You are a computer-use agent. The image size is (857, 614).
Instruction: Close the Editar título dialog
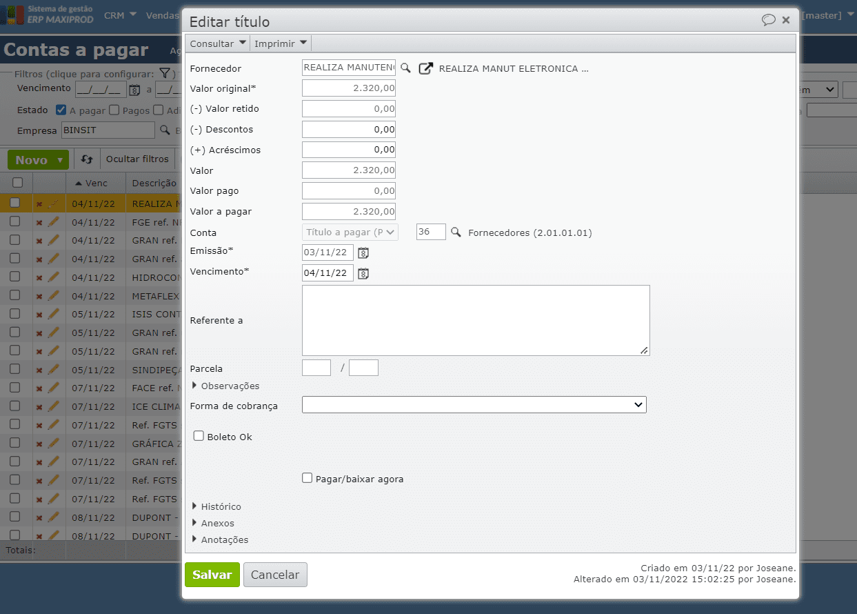pyautogui.click(x=786, y=20)
